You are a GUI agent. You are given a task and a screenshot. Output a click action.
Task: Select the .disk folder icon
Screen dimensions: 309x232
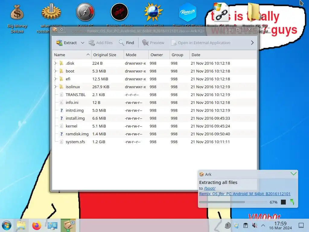61,63
